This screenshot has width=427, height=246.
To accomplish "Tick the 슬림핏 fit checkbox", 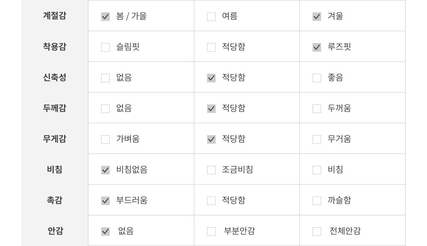I will (105, 47).
